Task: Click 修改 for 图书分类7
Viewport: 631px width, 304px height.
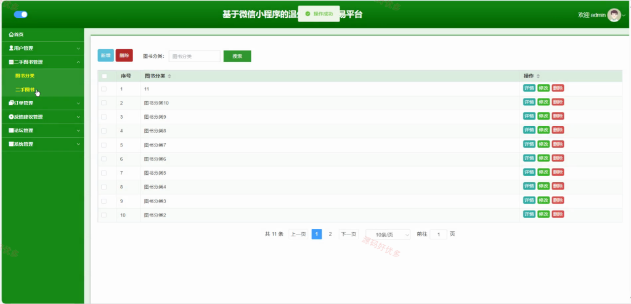Action: coord(543,144)
